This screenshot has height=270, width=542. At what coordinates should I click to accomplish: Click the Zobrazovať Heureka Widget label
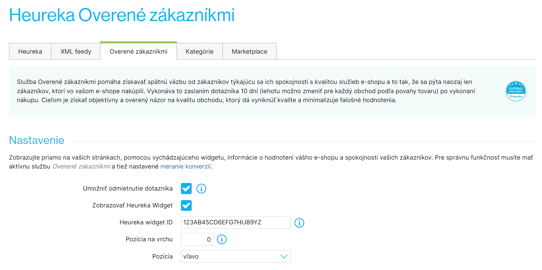[132, 206]
